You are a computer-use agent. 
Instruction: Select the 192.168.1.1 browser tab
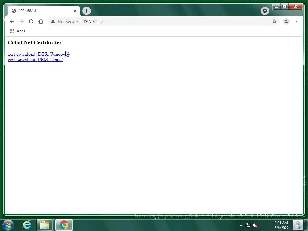coord(44,11)
